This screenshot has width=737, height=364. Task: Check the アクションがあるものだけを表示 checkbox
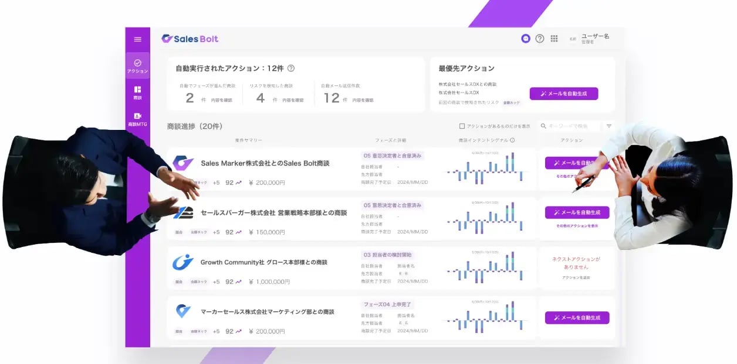462,126
